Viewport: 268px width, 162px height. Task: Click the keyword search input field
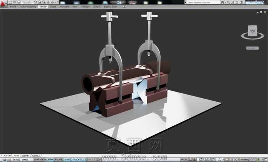pos(203,2)
